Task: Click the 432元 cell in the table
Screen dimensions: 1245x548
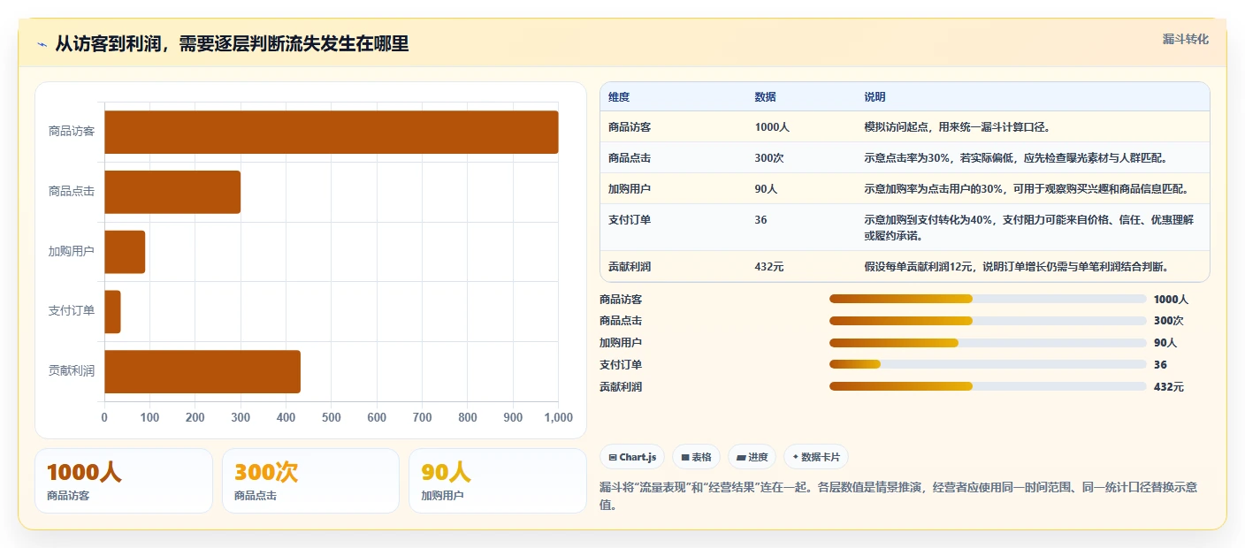Action: pos(769,266)
